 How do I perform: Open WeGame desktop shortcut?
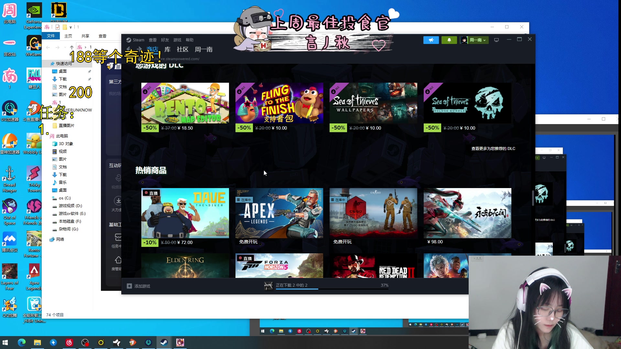34,46
